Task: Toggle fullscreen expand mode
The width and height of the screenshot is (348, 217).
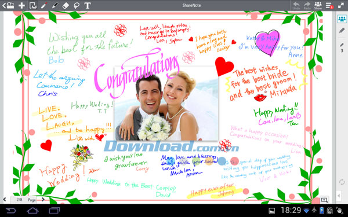Action: coord(341,5)
